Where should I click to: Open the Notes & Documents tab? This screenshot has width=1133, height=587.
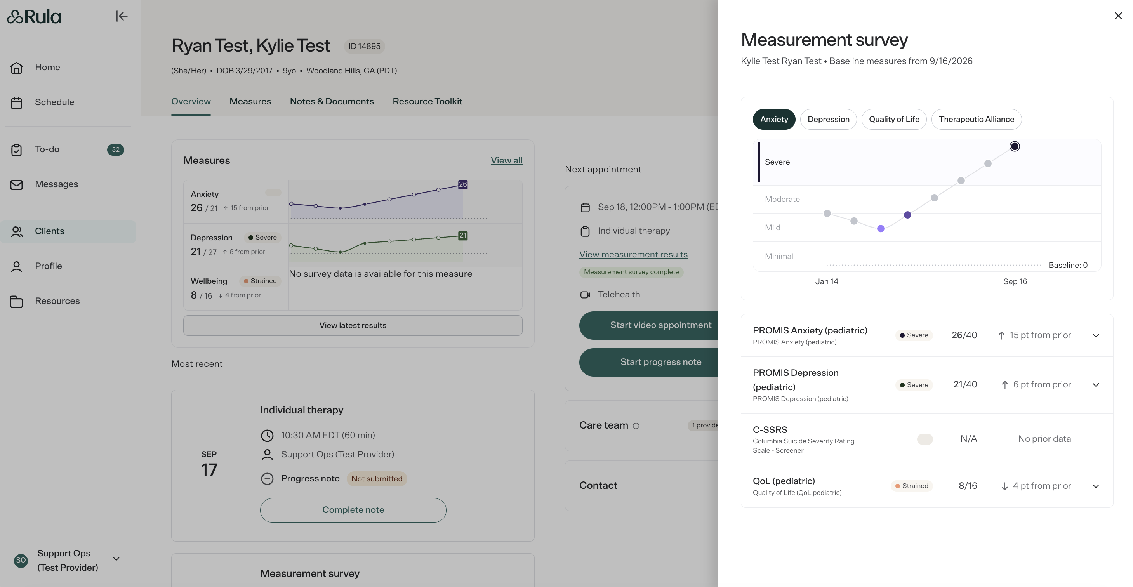click(332, 102)
